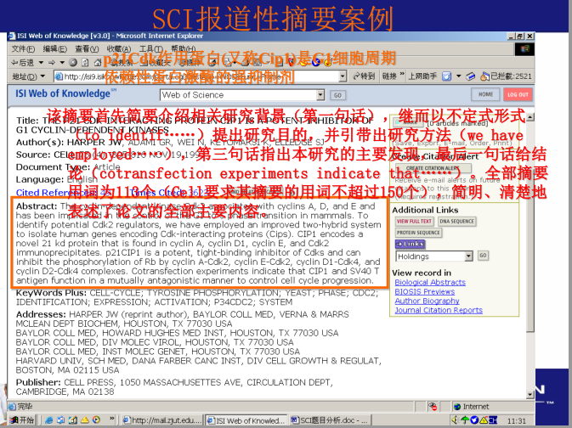The width and height of the screenshot is (572, 428).
Task: Click the GO button next to Holdings
Action: point(483,256)
